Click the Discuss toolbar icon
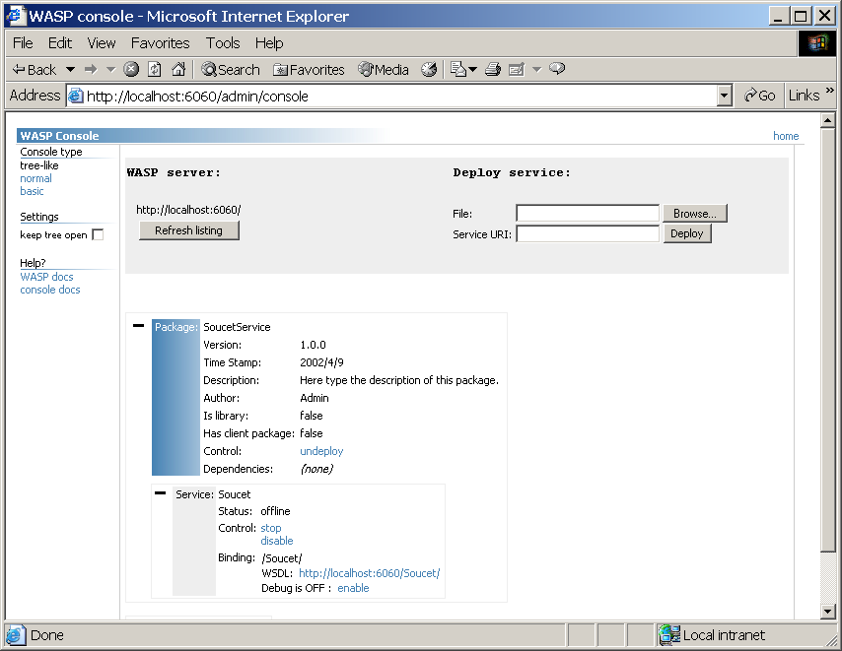The image size is (842, 651). pos(557,69)
